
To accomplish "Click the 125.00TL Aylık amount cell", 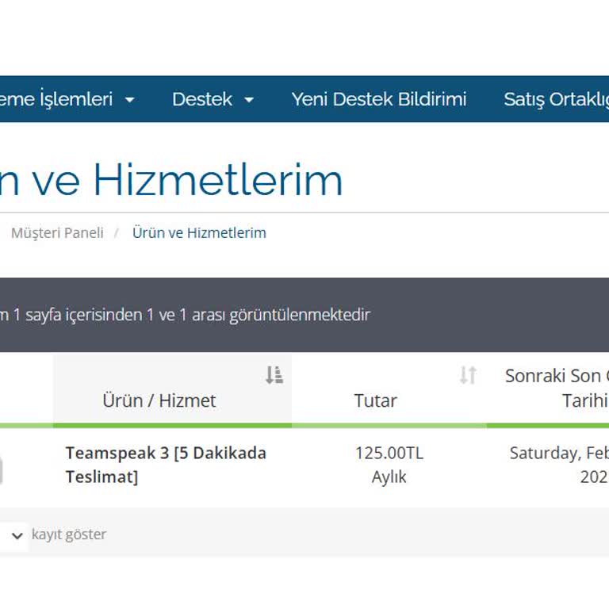I will click(x=389, y=465).
